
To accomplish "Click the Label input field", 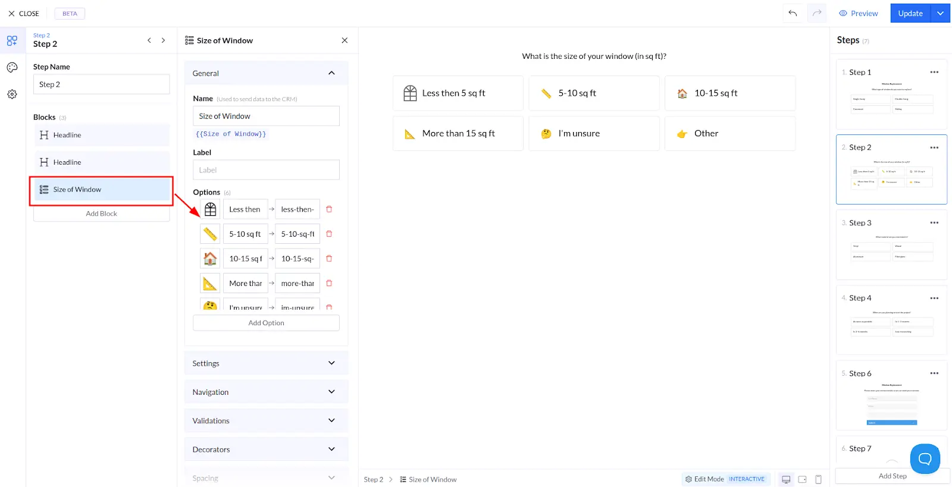I will (266, 170).
